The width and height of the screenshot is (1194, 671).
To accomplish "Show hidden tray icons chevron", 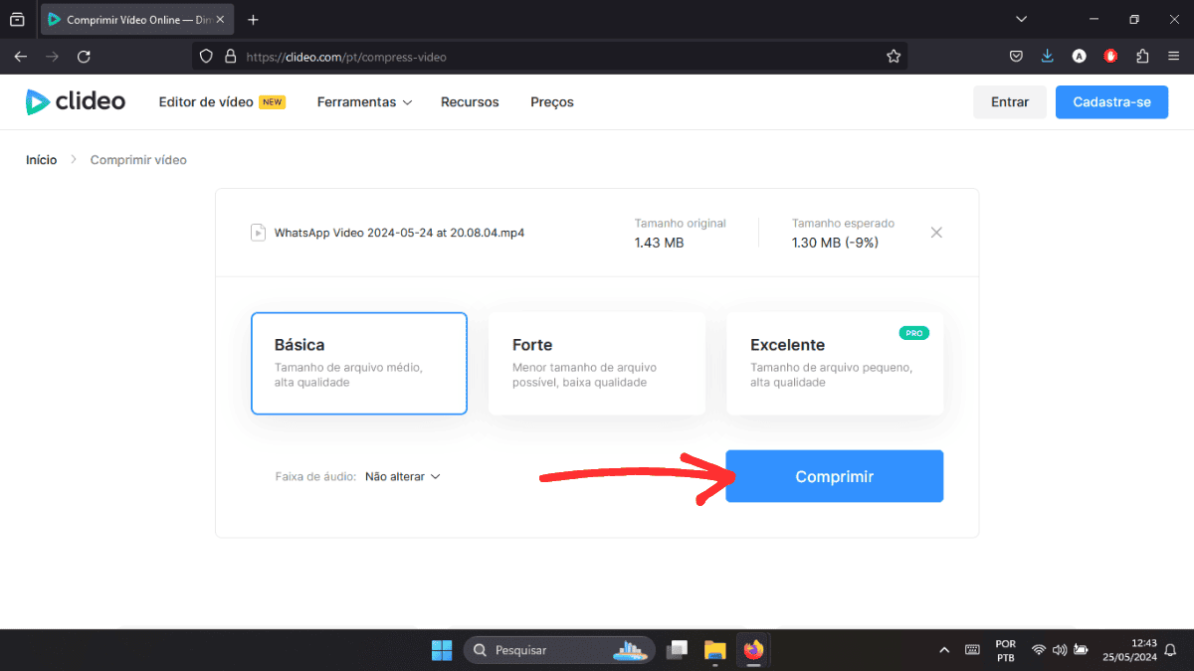I will pos(944,650).
